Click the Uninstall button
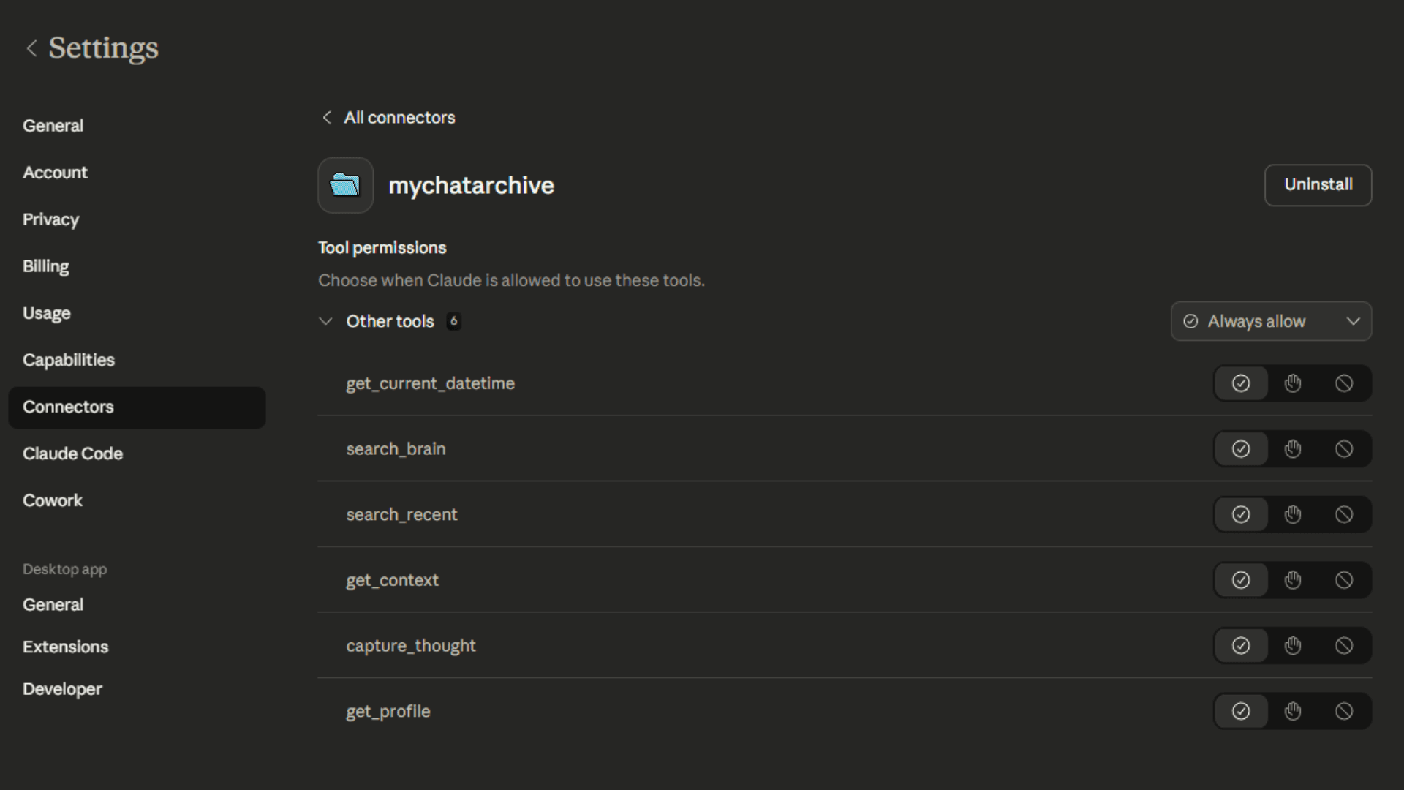Screen dimensions: 1404x790 (x=1318, y=185)
